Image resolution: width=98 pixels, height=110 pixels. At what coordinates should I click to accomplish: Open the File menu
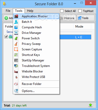click(x=8, y=11)
